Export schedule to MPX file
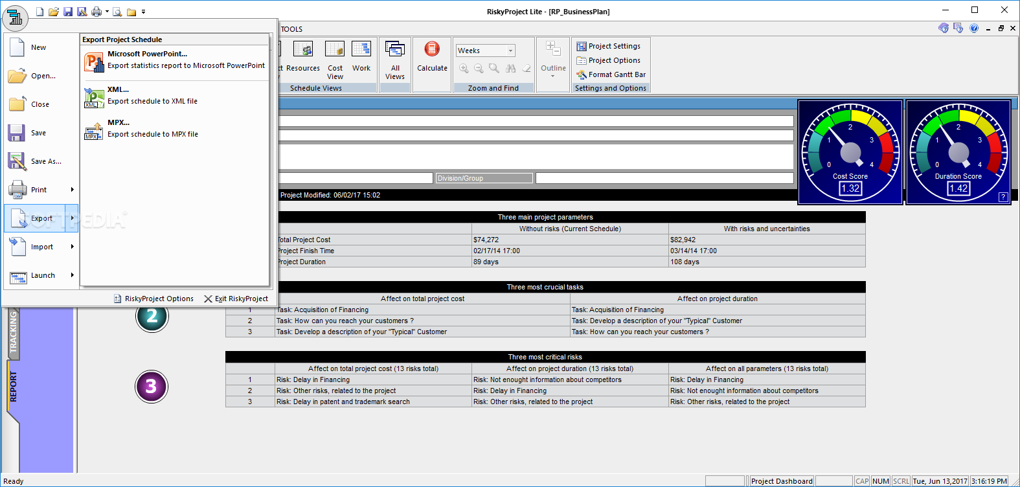 (x=175, y=129)
